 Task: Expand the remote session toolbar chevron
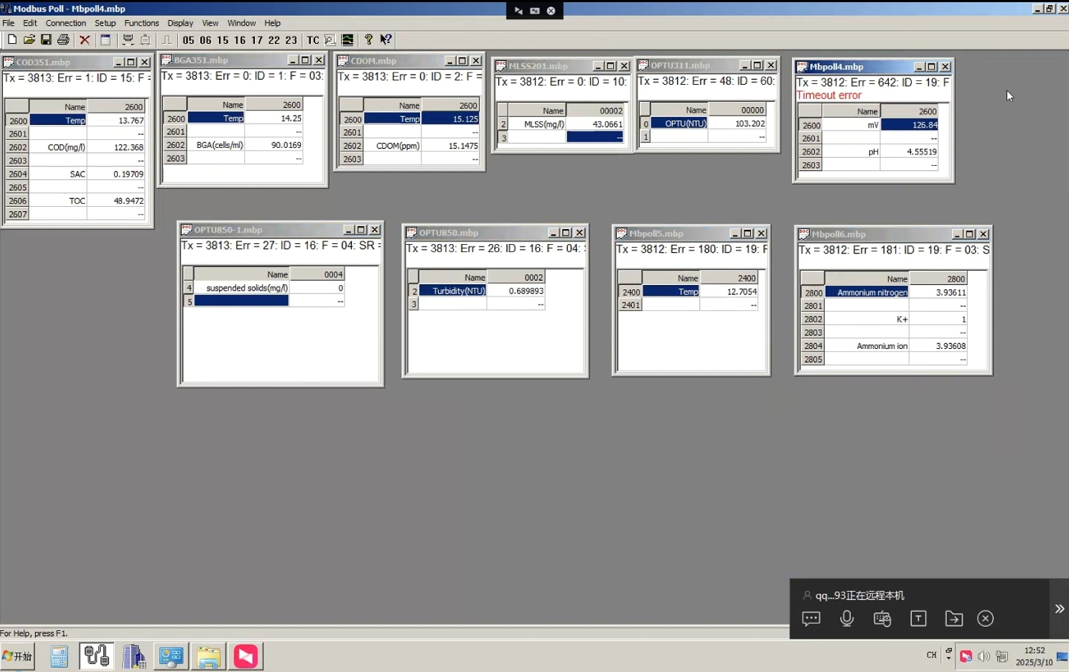(x=1059, y=608)
